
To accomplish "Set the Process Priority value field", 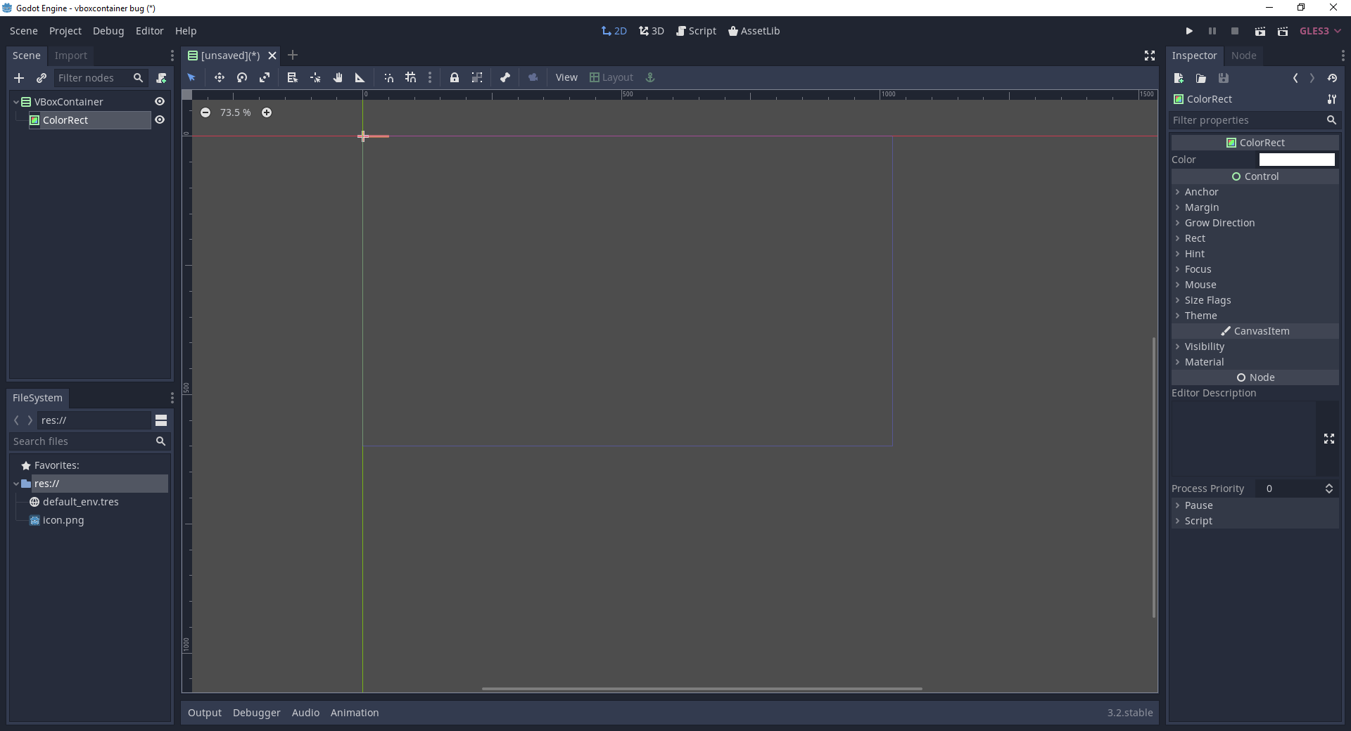I will pyautogui.click(x=1295, y=489).
